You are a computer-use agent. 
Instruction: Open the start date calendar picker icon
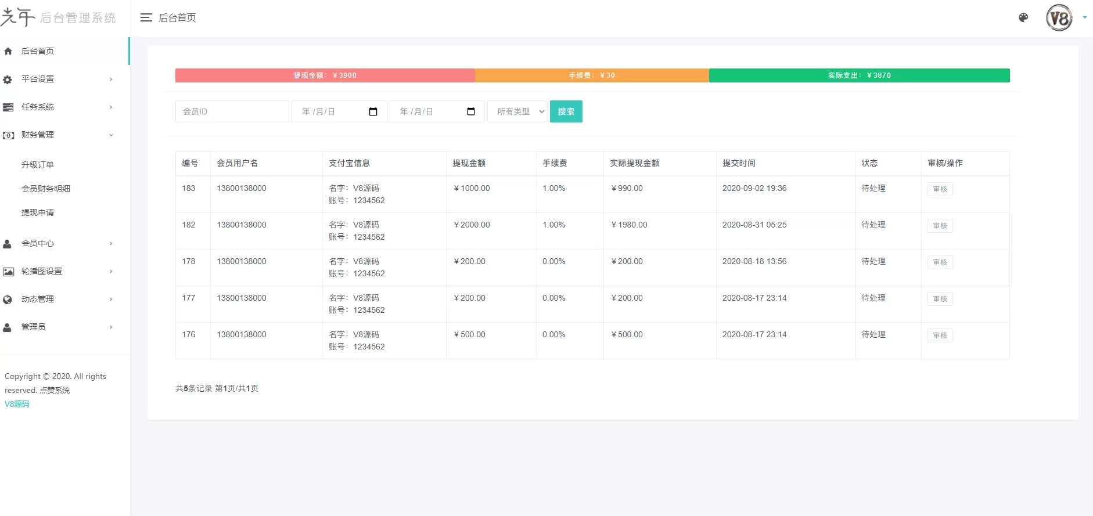tap(373, 111)
